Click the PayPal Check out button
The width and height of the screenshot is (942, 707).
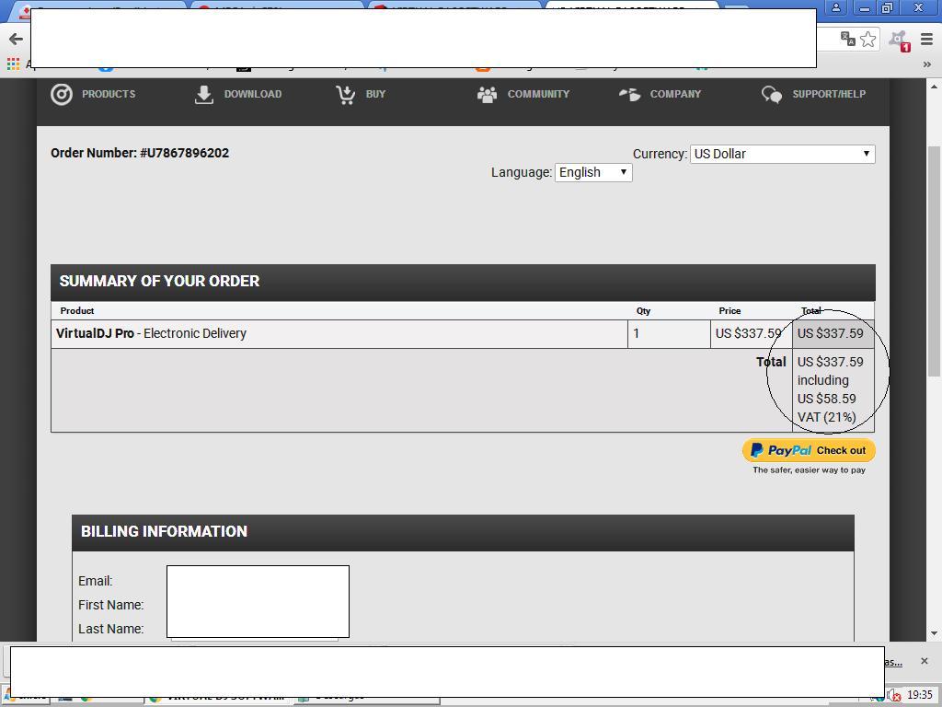coord(809,450)
